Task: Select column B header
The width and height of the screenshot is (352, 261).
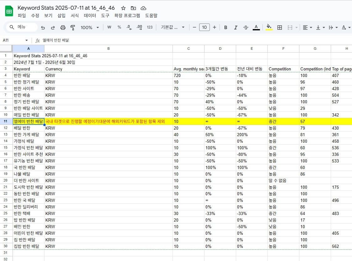Action: (x=108, y=49)
